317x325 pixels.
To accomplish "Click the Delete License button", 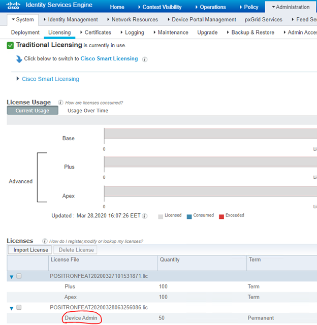I will point(75,250).
